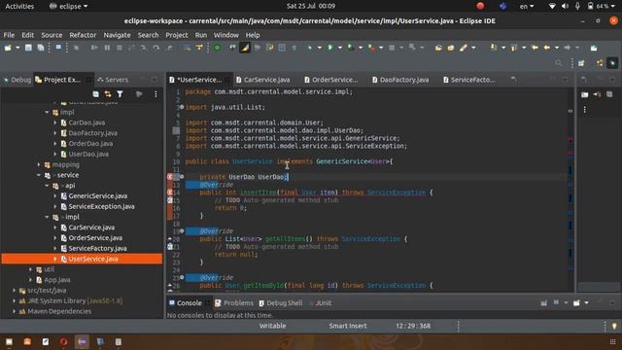Click the Save icon in the toolbar

click(x=28, y=48)
